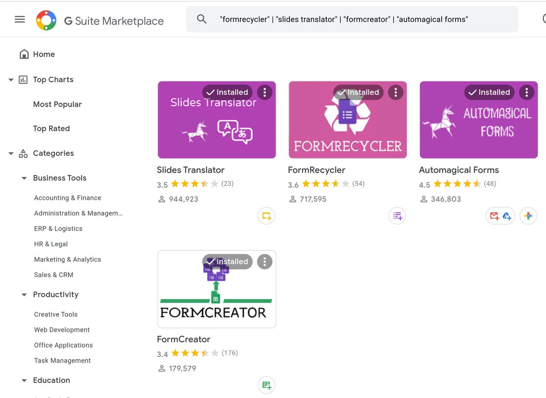Open the hamburger main menu
The height and width of the screenshot is (398, 546).
point(20,19)
